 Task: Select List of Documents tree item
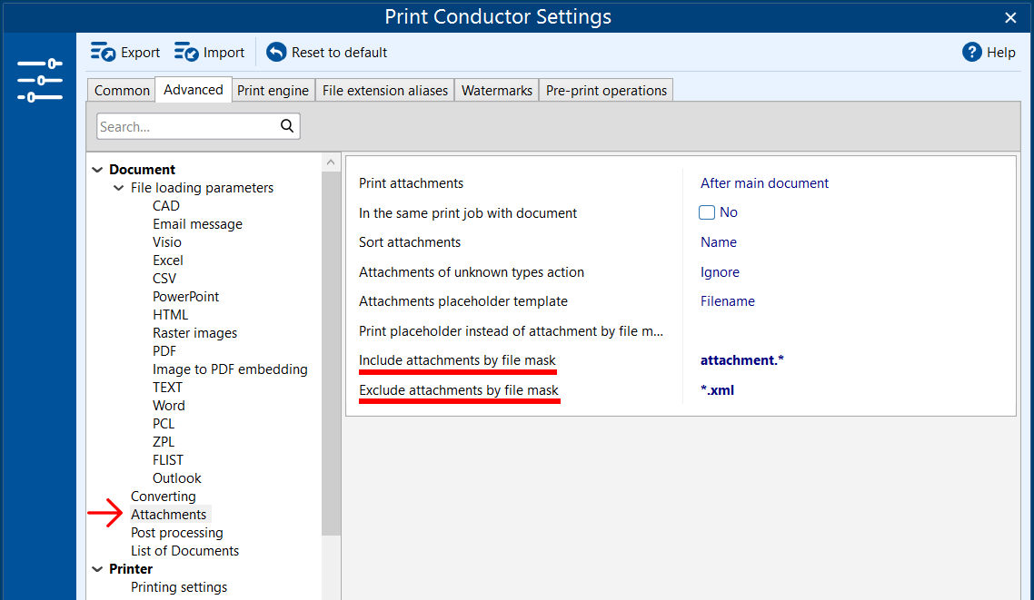click(x=184, y=551)
